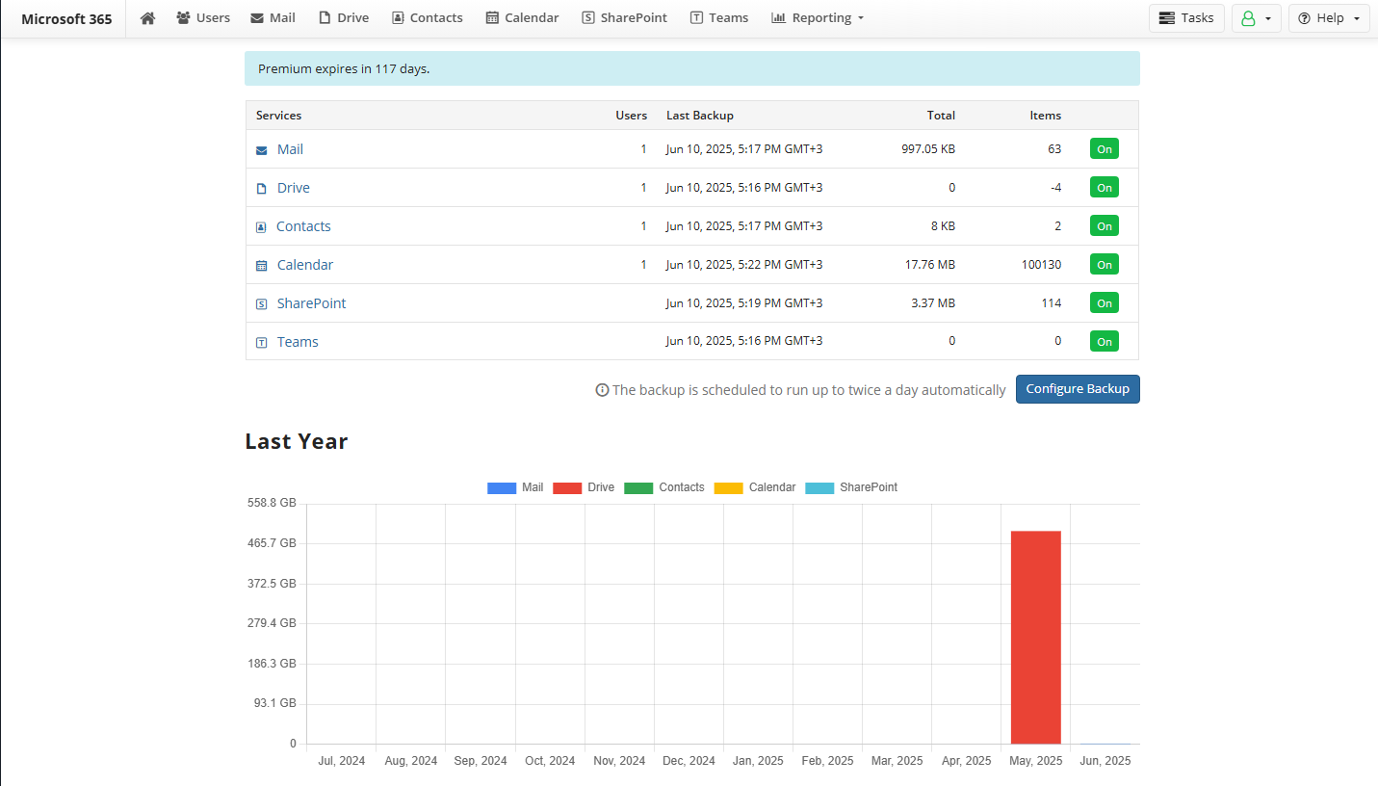
Task: Toggle the Calendar yellow legend swatch
Action: point(729,487)
